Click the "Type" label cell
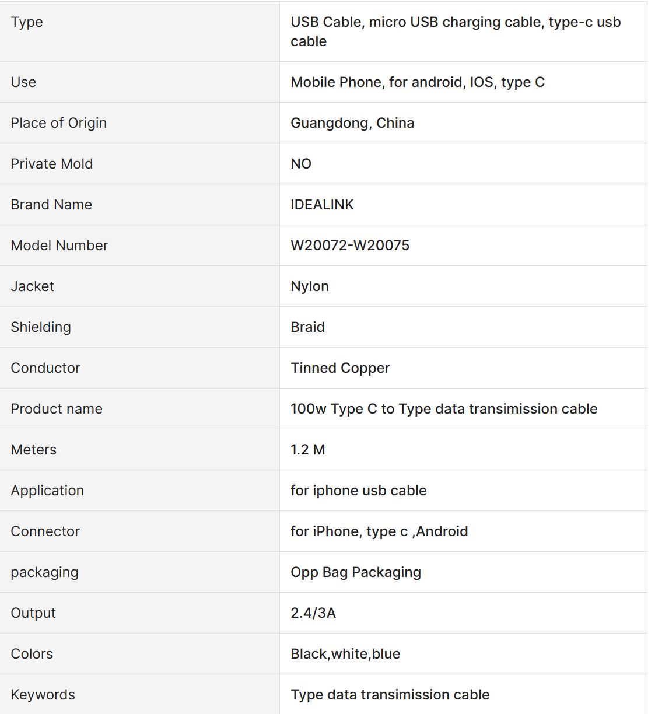The width and height of the screenshot is (651, 714). click(x=27, y=22)
